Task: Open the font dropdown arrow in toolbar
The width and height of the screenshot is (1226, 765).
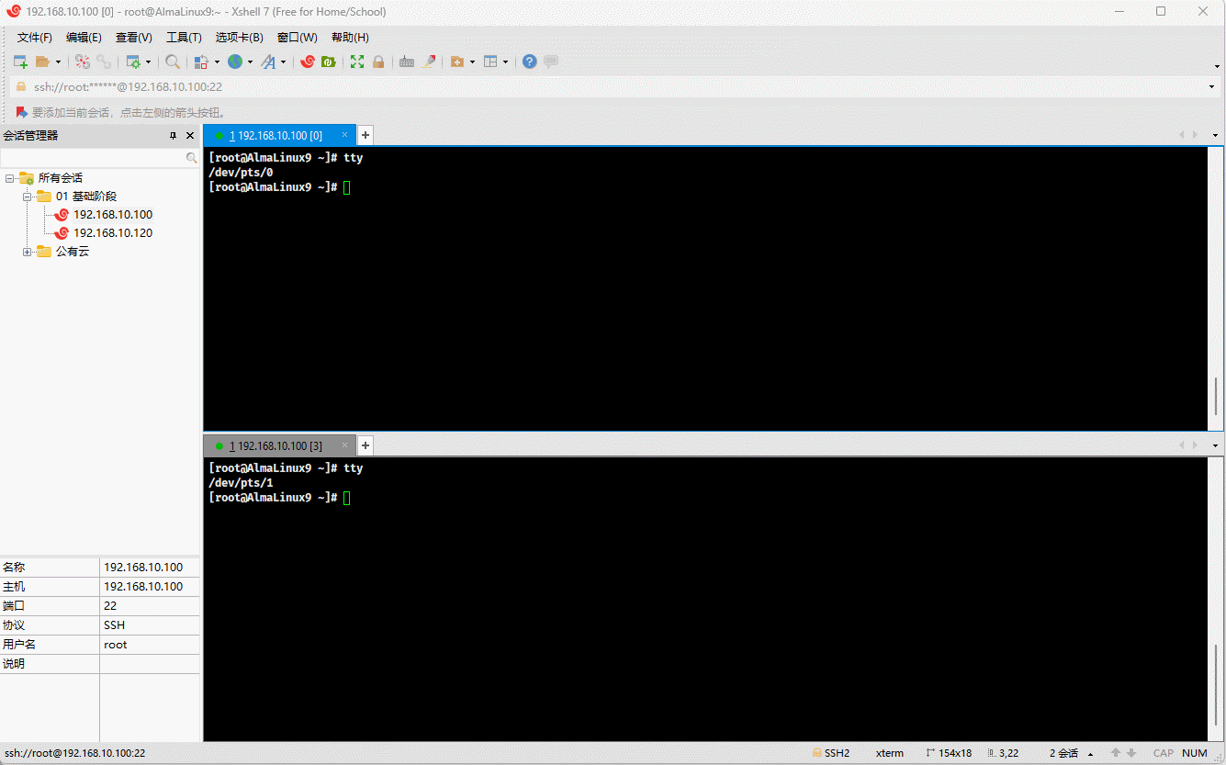Action: pos(283,62)
